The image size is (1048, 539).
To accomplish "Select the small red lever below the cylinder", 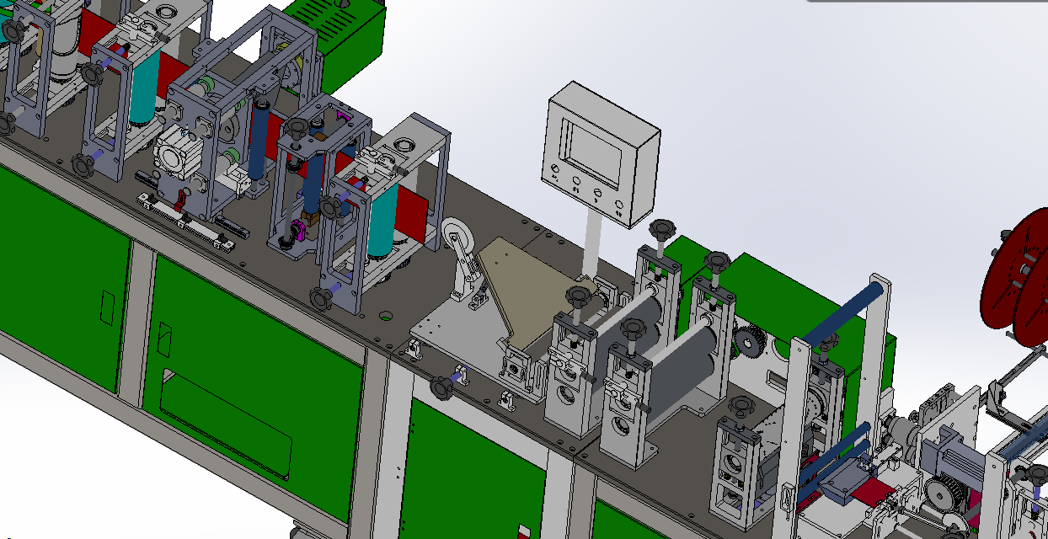I will coord(179,200).
